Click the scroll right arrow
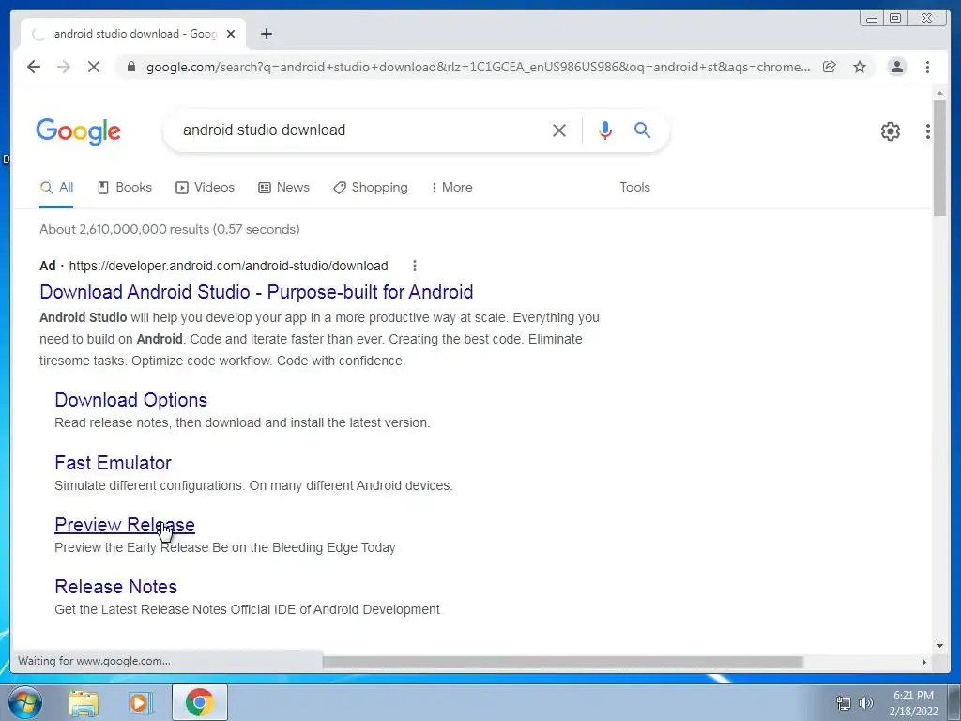961x721 pixels. tap(924, 662)
